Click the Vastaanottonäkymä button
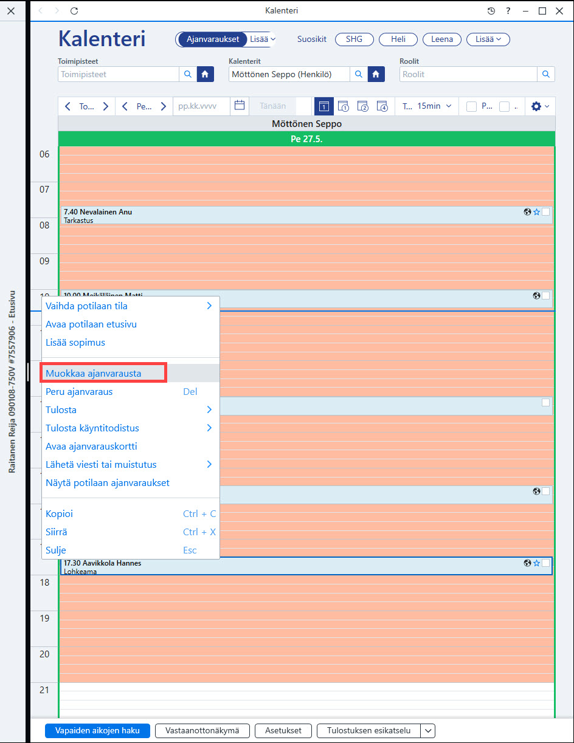The width and height of the screenshot is (574, 743). 202,730
